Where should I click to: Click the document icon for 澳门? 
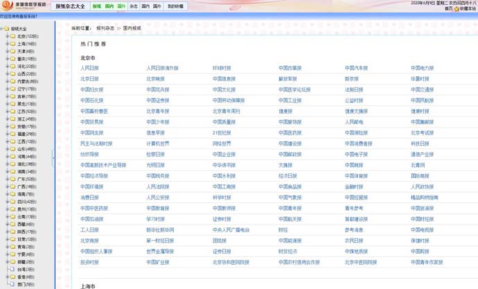(12, 284)
